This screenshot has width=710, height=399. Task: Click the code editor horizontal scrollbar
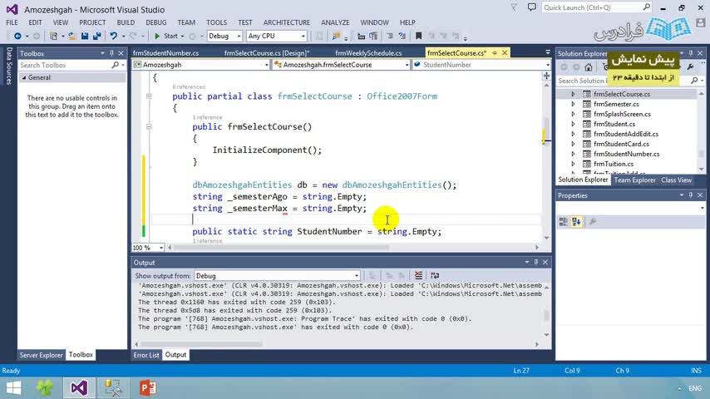click(x=353, y=248)
